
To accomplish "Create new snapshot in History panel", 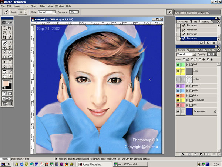I will (201, 43).
